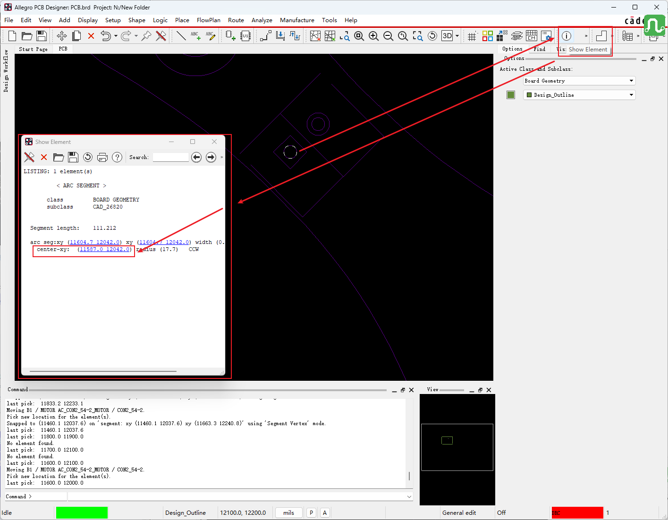Select the Add Text tool
The image size is (668, 520).
195,36
